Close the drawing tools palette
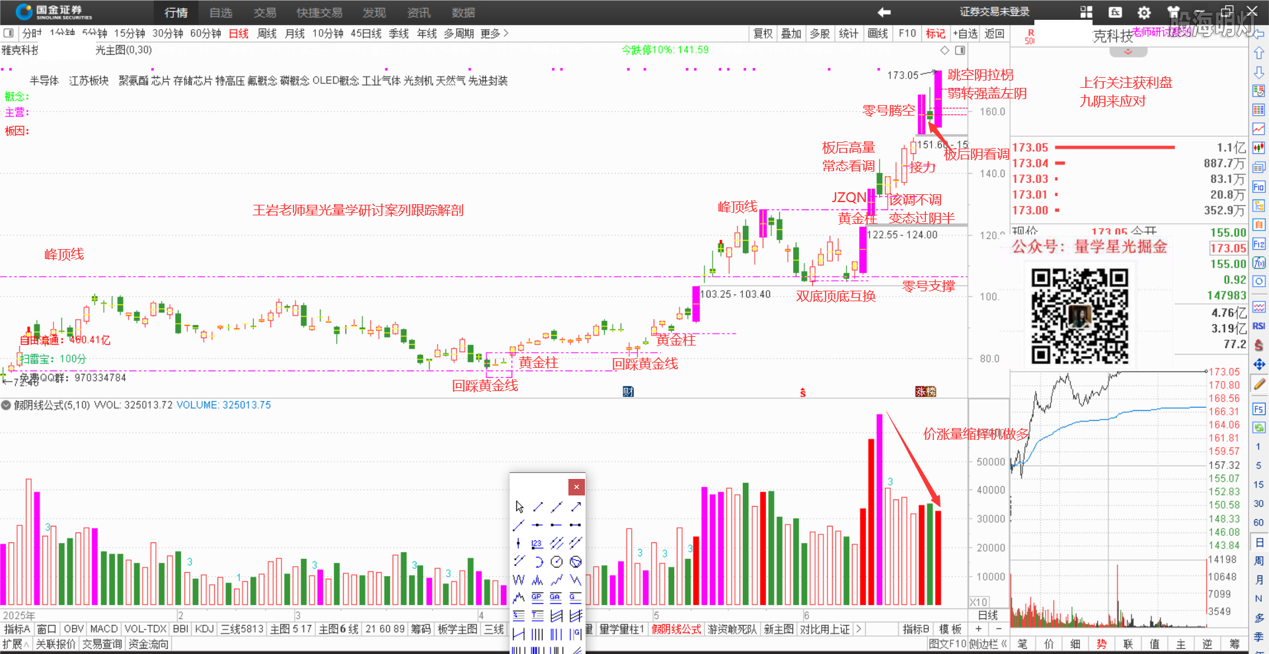Screen dimensions: 1269x654 (x=576, y=487)
